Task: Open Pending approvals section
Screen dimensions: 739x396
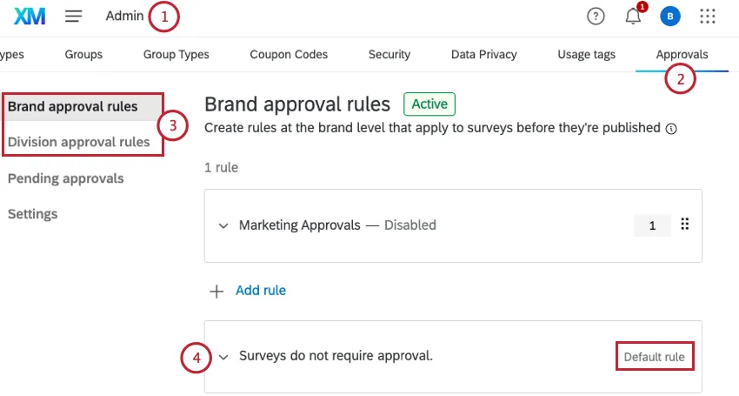Action: coord(66,178)
